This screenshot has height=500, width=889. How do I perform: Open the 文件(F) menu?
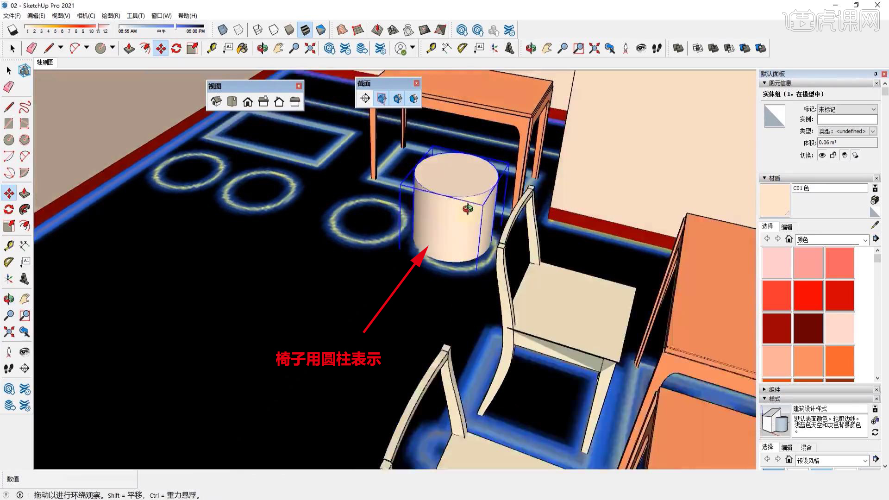pyautogui.click(x=12, y=16)
